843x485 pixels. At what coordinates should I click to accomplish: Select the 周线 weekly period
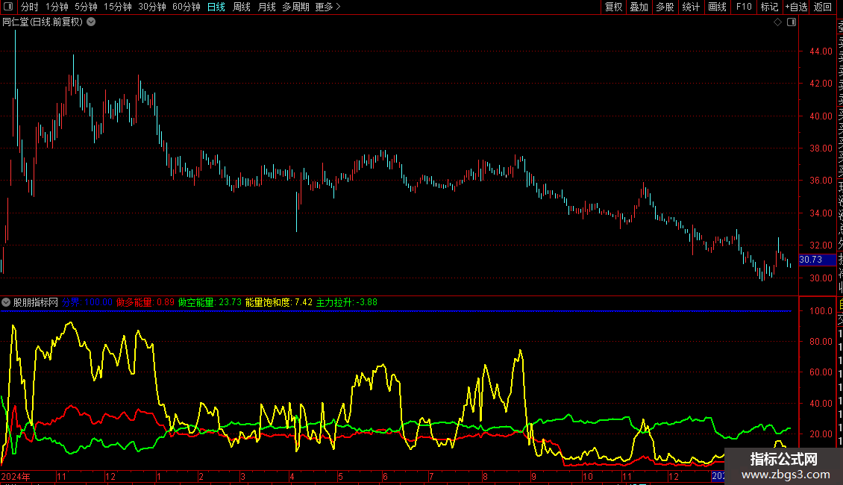242,7
